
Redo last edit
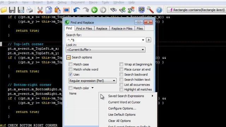tap(86, 10)
